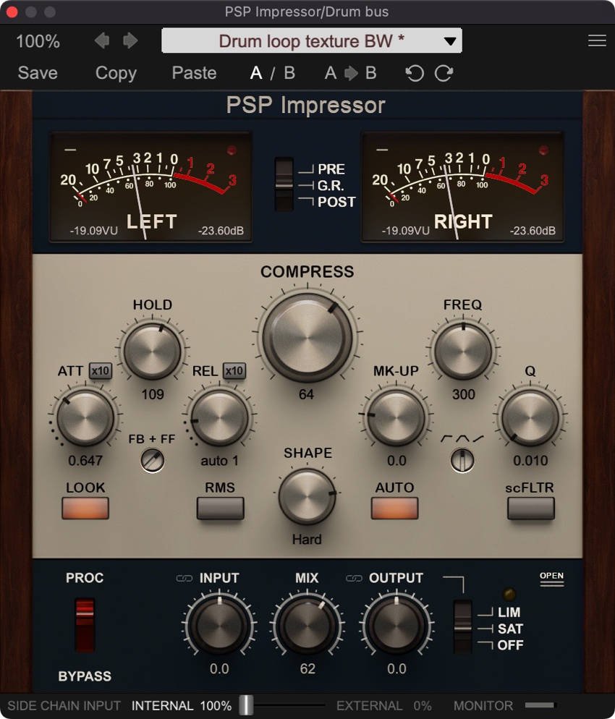The image size is (615, 719).
Task: Open the Drum loop texture BW preset dropdown
Action: (312, 41)
